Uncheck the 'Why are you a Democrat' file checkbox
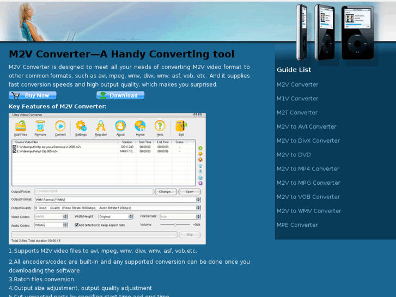The image size is (396, 297). [14, 147]
